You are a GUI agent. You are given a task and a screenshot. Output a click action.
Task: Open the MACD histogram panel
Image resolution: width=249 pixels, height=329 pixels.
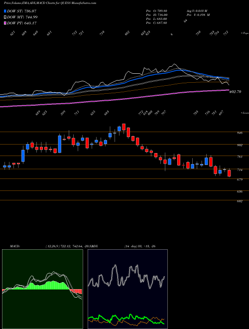tap(42, 289)
